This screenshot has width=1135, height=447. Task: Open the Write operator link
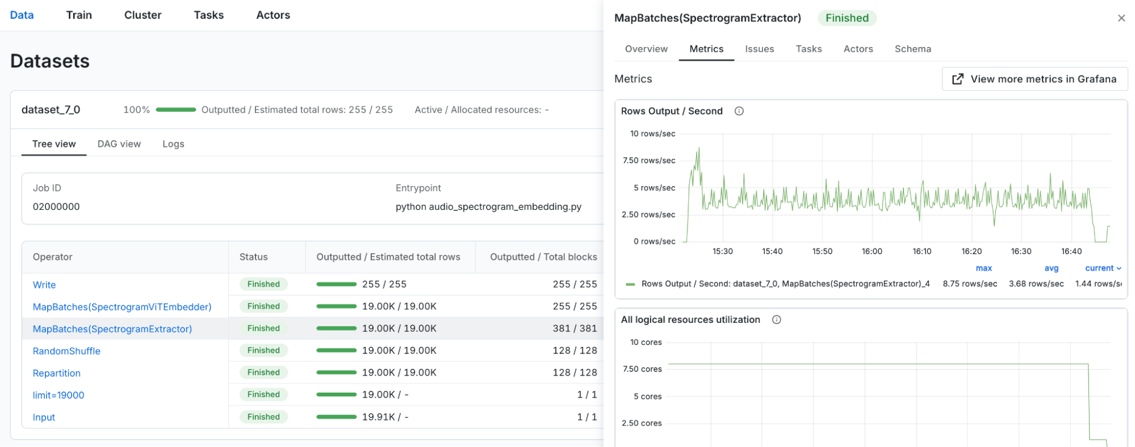[44, 285]
